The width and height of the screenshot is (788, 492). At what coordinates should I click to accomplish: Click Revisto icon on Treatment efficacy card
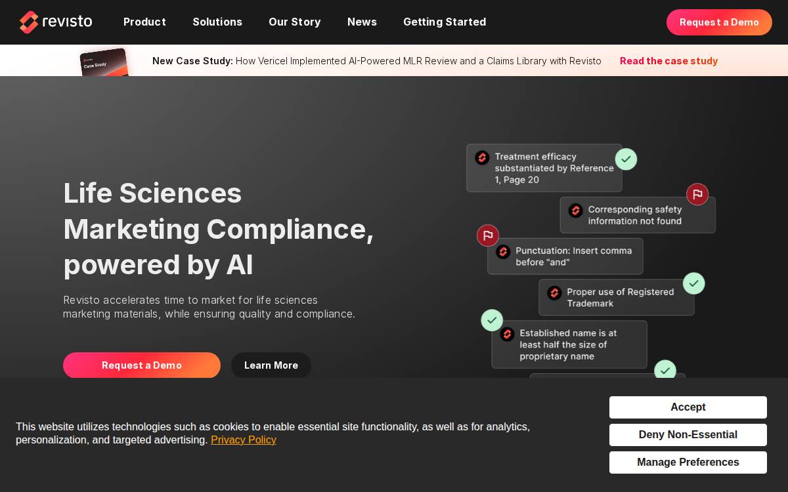coord(482,157)
